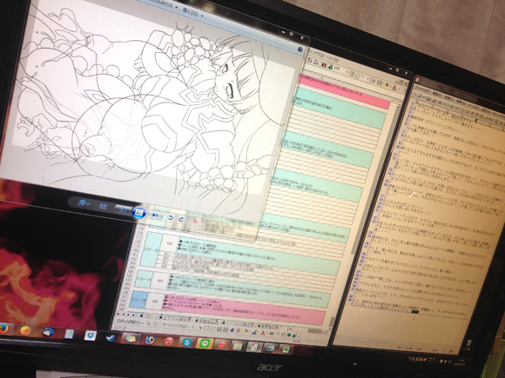The height and width of the screenshot is (378, 505).
Task: Start the slideshow with the round center button
Action: point(138,213)
